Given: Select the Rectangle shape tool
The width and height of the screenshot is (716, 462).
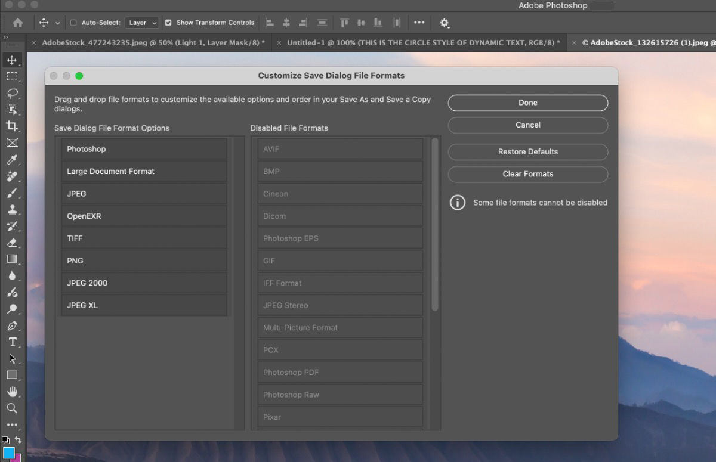Looking at the screenshot, I should pyautogui.click(x=12, y=375).
